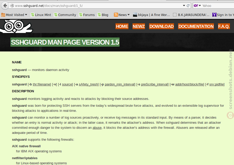The height and width of the screenshot is (165, 234).
Task: Open the F.A.Q. navigation item
Action: [x=224, y=26]
